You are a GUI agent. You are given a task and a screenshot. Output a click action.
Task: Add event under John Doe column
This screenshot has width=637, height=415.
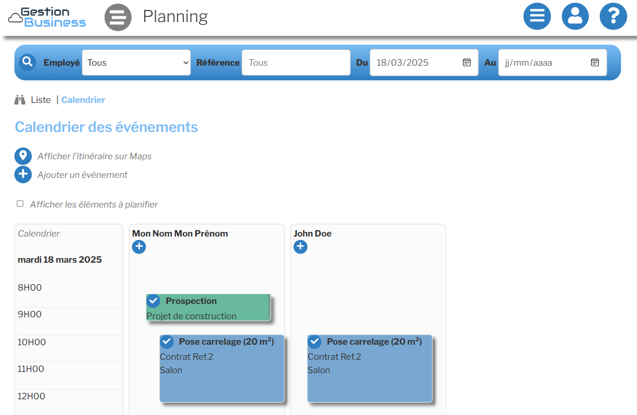click(x=300, y=247)
